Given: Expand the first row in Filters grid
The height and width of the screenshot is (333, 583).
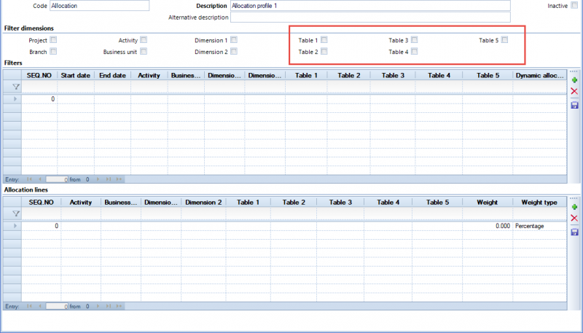Looking at the screenshot, I should pos(15,99).
